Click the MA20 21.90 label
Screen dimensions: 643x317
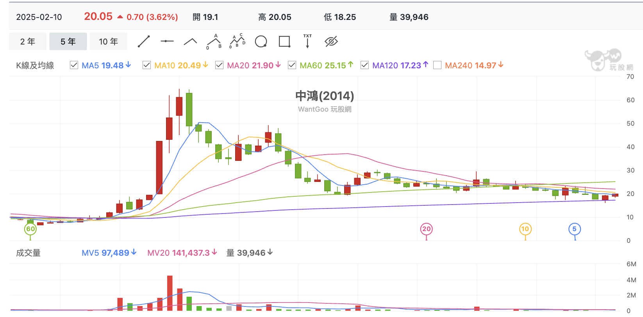(254, 65)
